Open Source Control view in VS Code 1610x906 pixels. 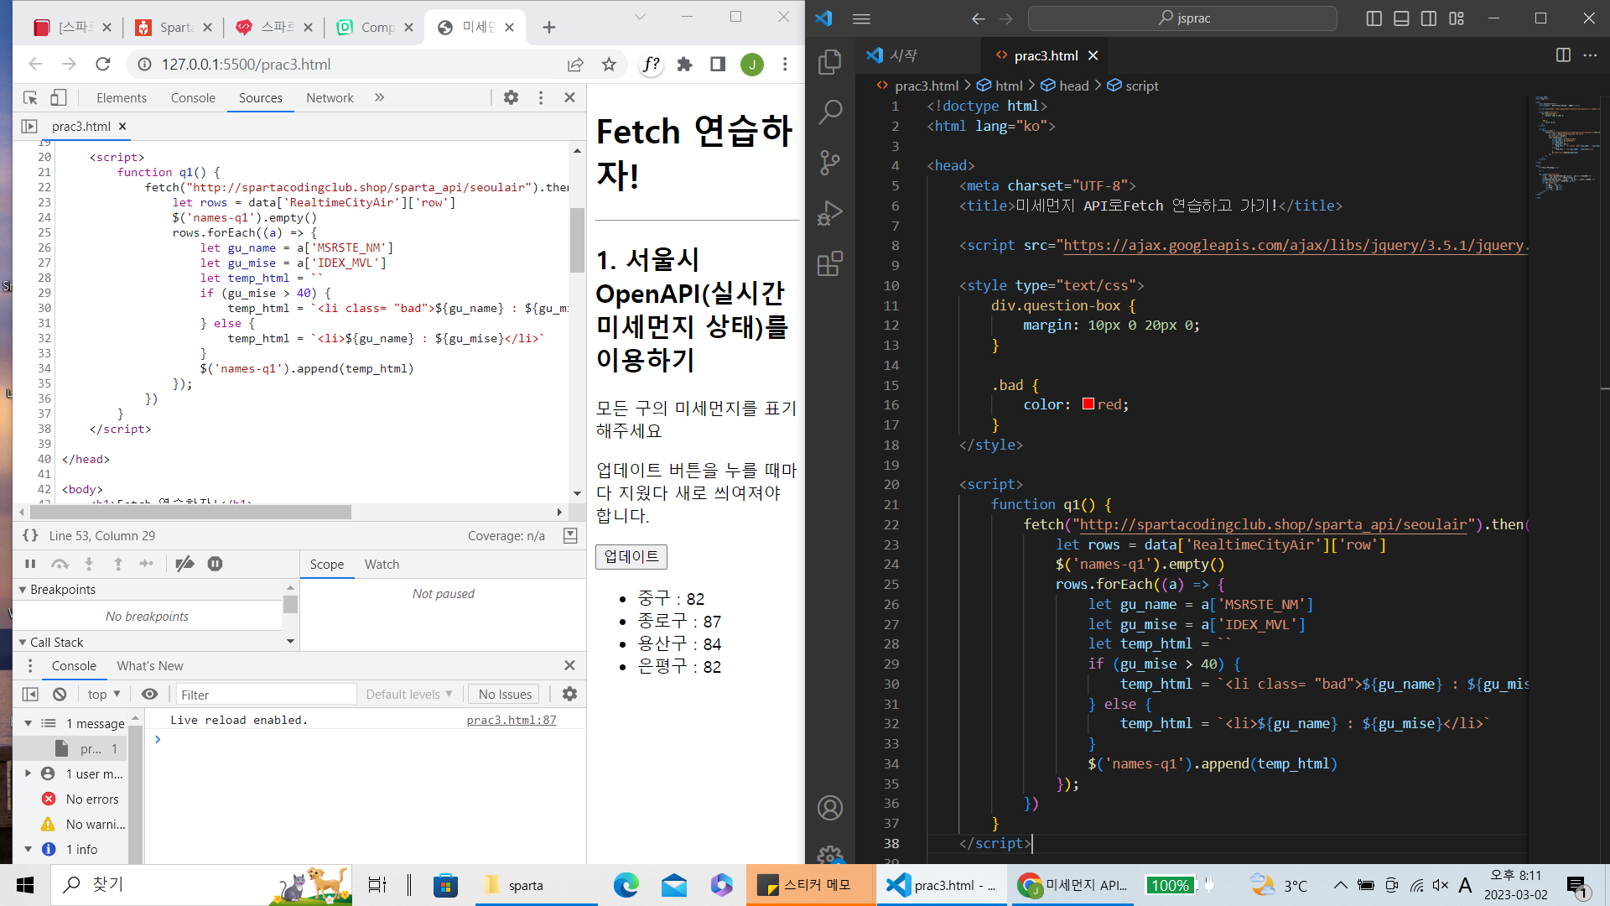[x=829, y=163]
